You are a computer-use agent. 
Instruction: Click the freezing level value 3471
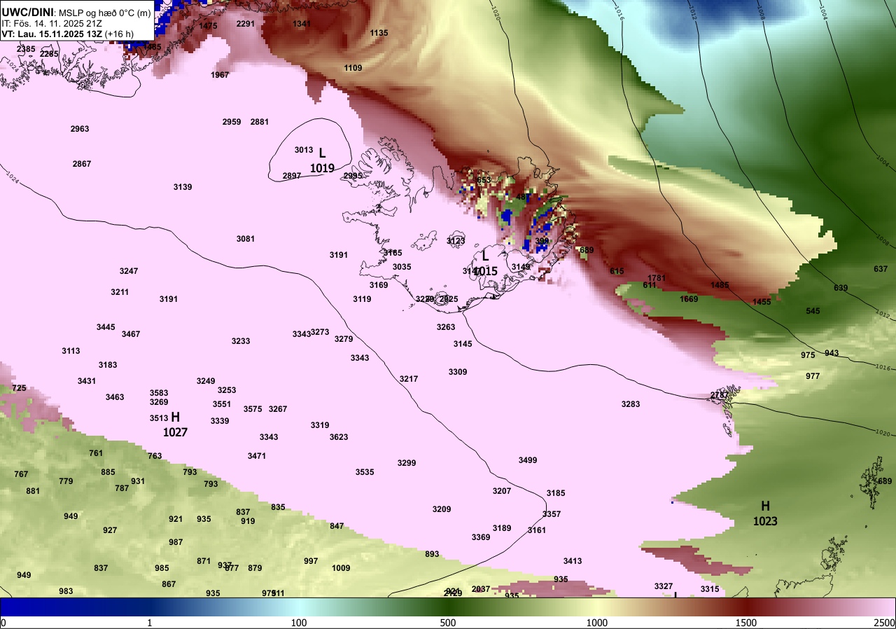pos(257,456)
